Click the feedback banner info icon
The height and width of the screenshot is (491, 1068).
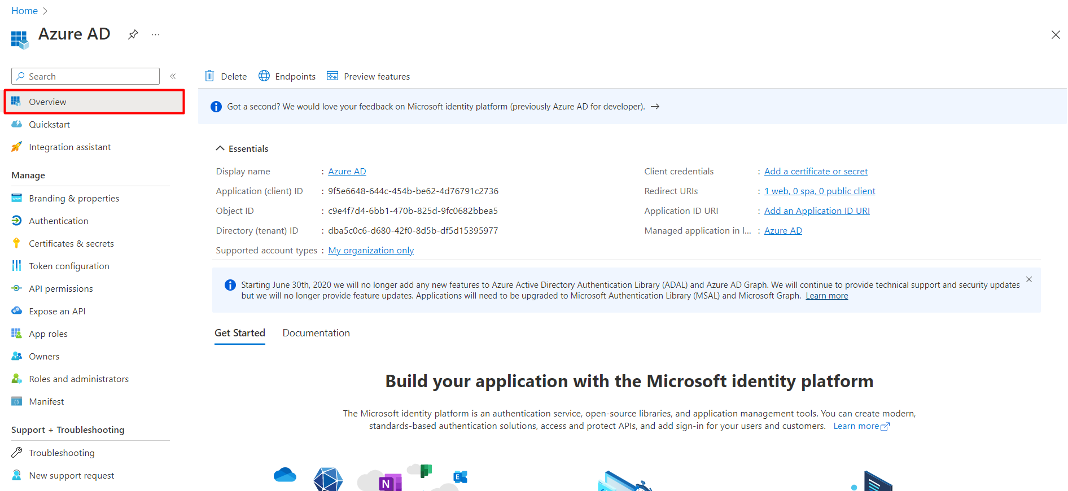(x=216, y=106)
